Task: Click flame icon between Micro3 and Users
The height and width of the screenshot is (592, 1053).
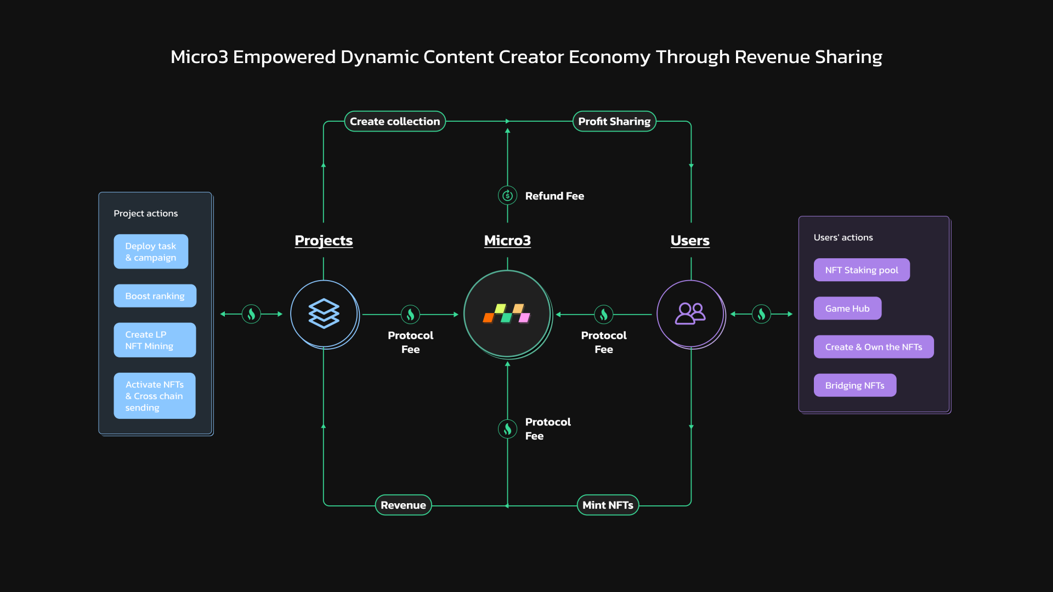Action: [603, 314]
